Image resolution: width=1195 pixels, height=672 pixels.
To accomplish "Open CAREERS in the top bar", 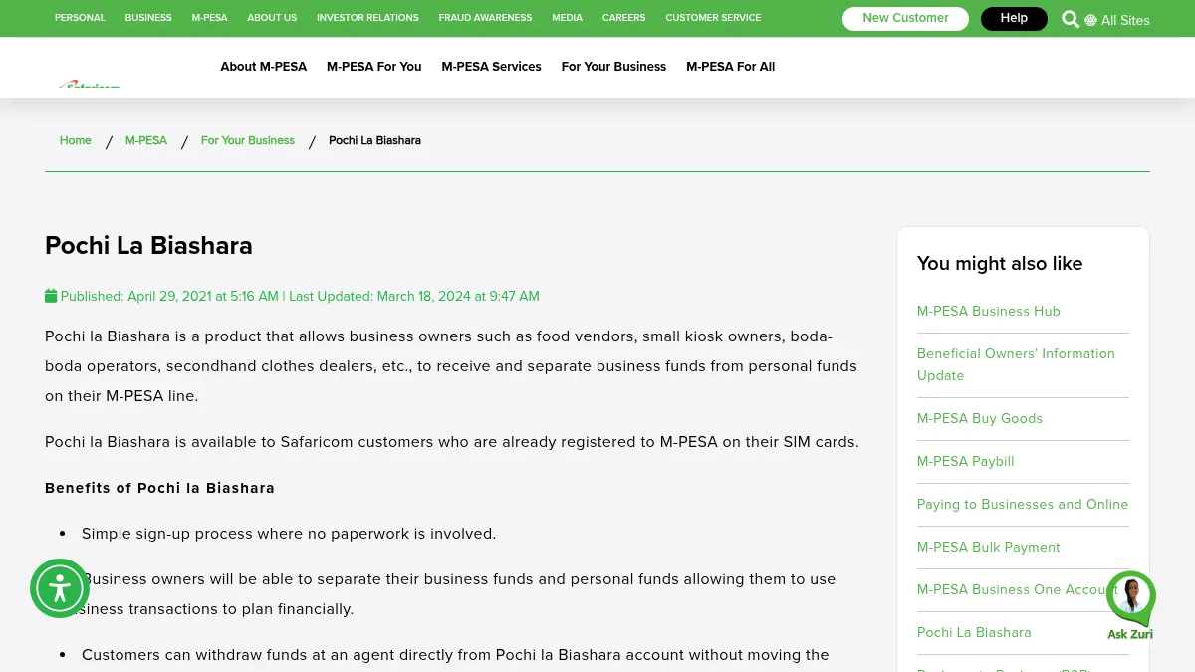I will point(623,18).
